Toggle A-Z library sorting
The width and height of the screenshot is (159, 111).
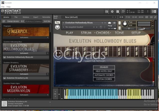(22, 21)
